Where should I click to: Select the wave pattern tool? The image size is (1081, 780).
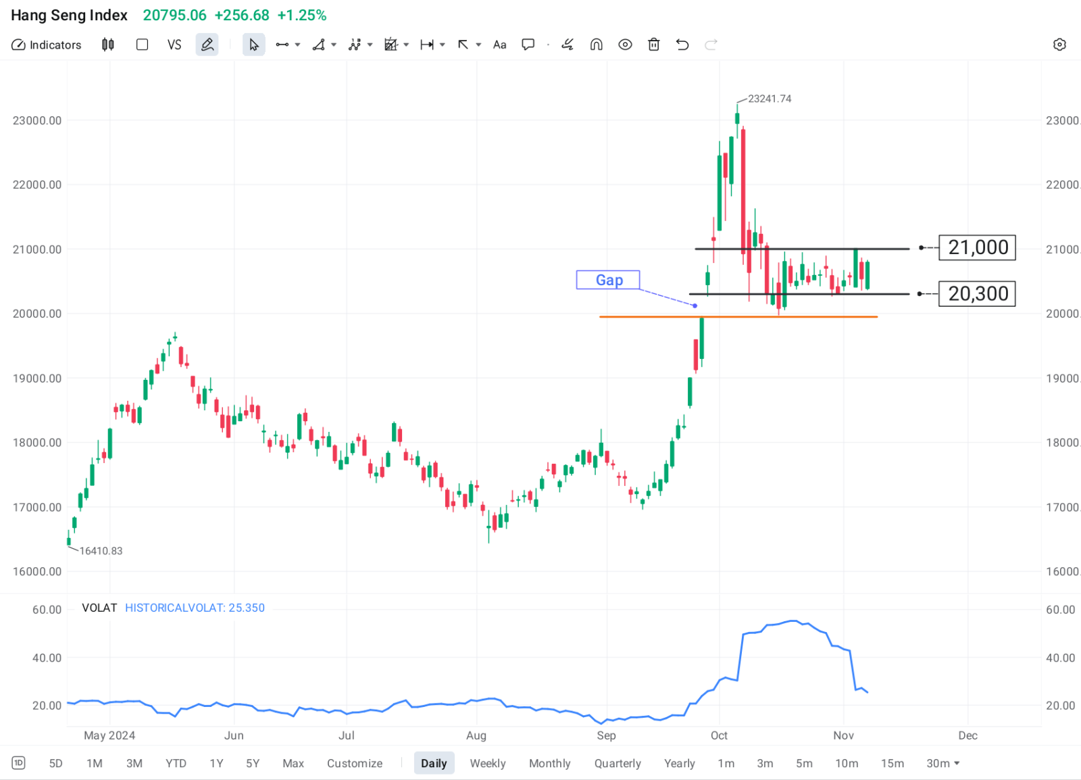pos(355,45)
